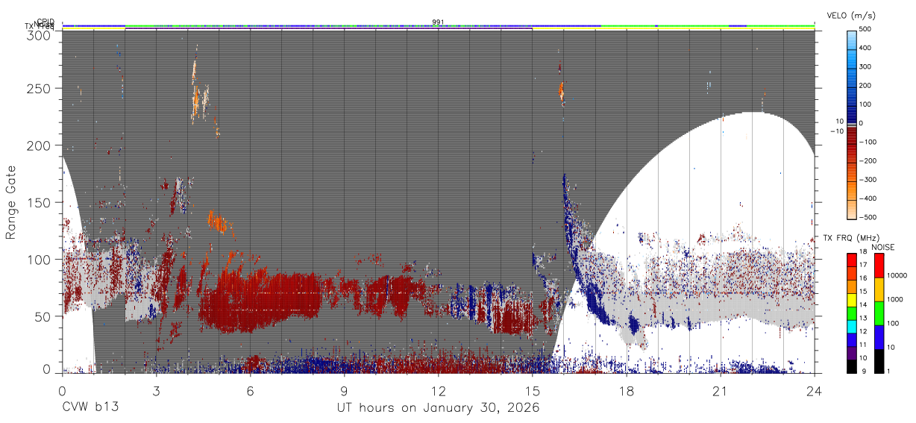Image resolution: width=916 pixels, height=423 pixels.
Task: Click the -100 label on velocity colorbar
Action: click(867, 142)
